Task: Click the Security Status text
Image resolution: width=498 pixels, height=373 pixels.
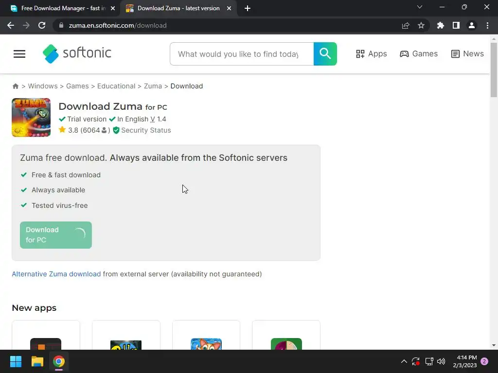Action: (x=146, y=130)
